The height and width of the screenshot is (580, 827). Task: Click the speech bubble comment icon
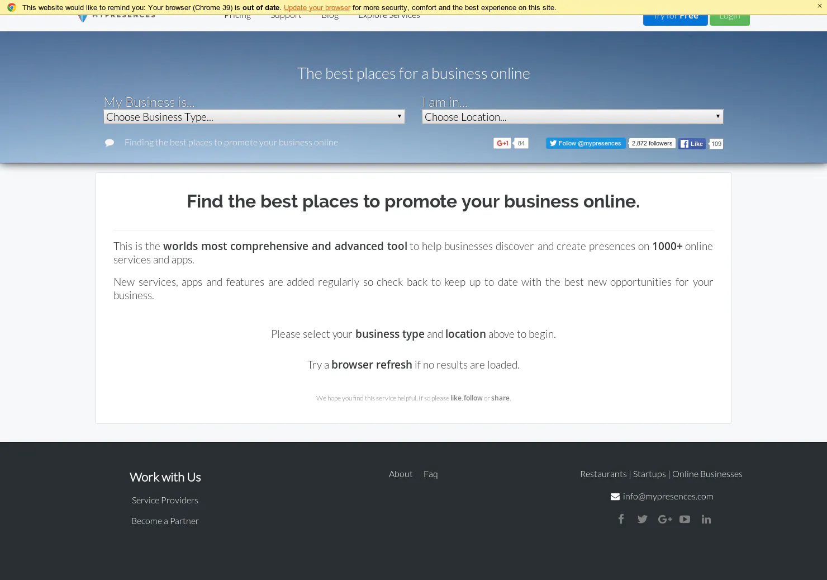110,143
